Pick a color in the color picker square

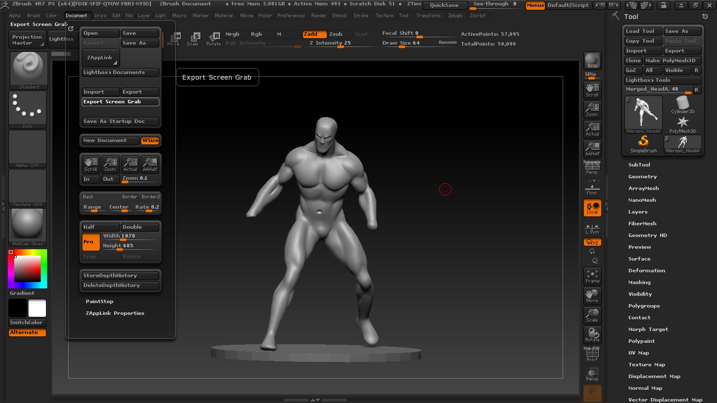pos(27,268)
